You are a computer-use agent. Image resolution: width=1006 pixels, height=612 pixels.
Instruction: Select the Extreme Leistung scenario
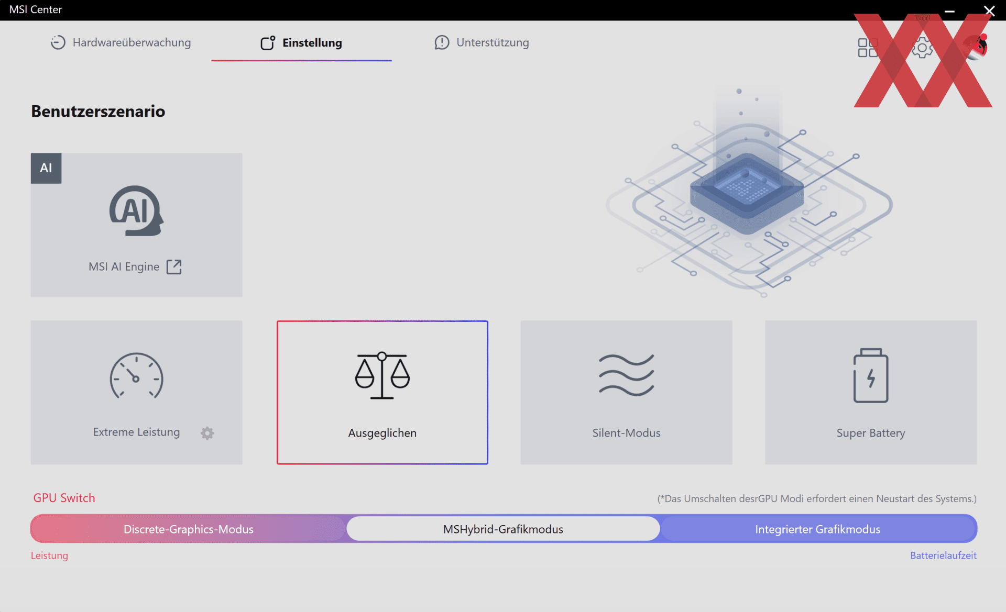click(x=136, y=392)
